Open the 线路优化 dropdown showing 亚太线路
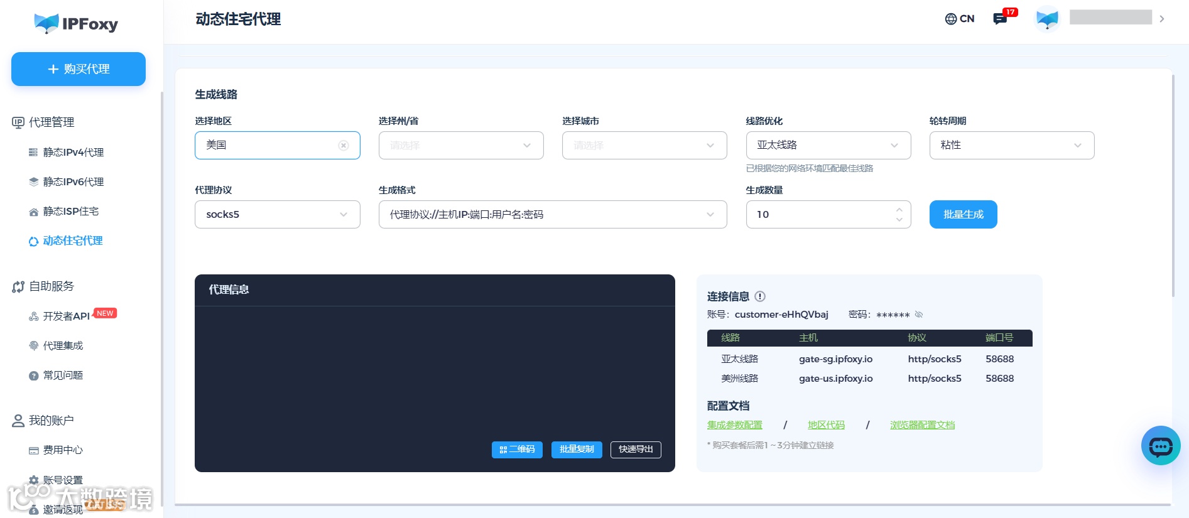This screenshot has height=518, width=1189. (828, 145)
